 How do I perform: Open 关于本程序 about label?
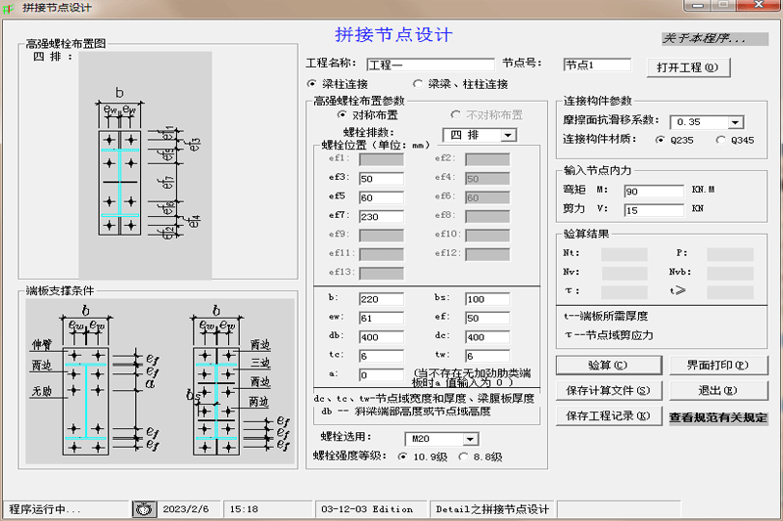pos(714,38)
